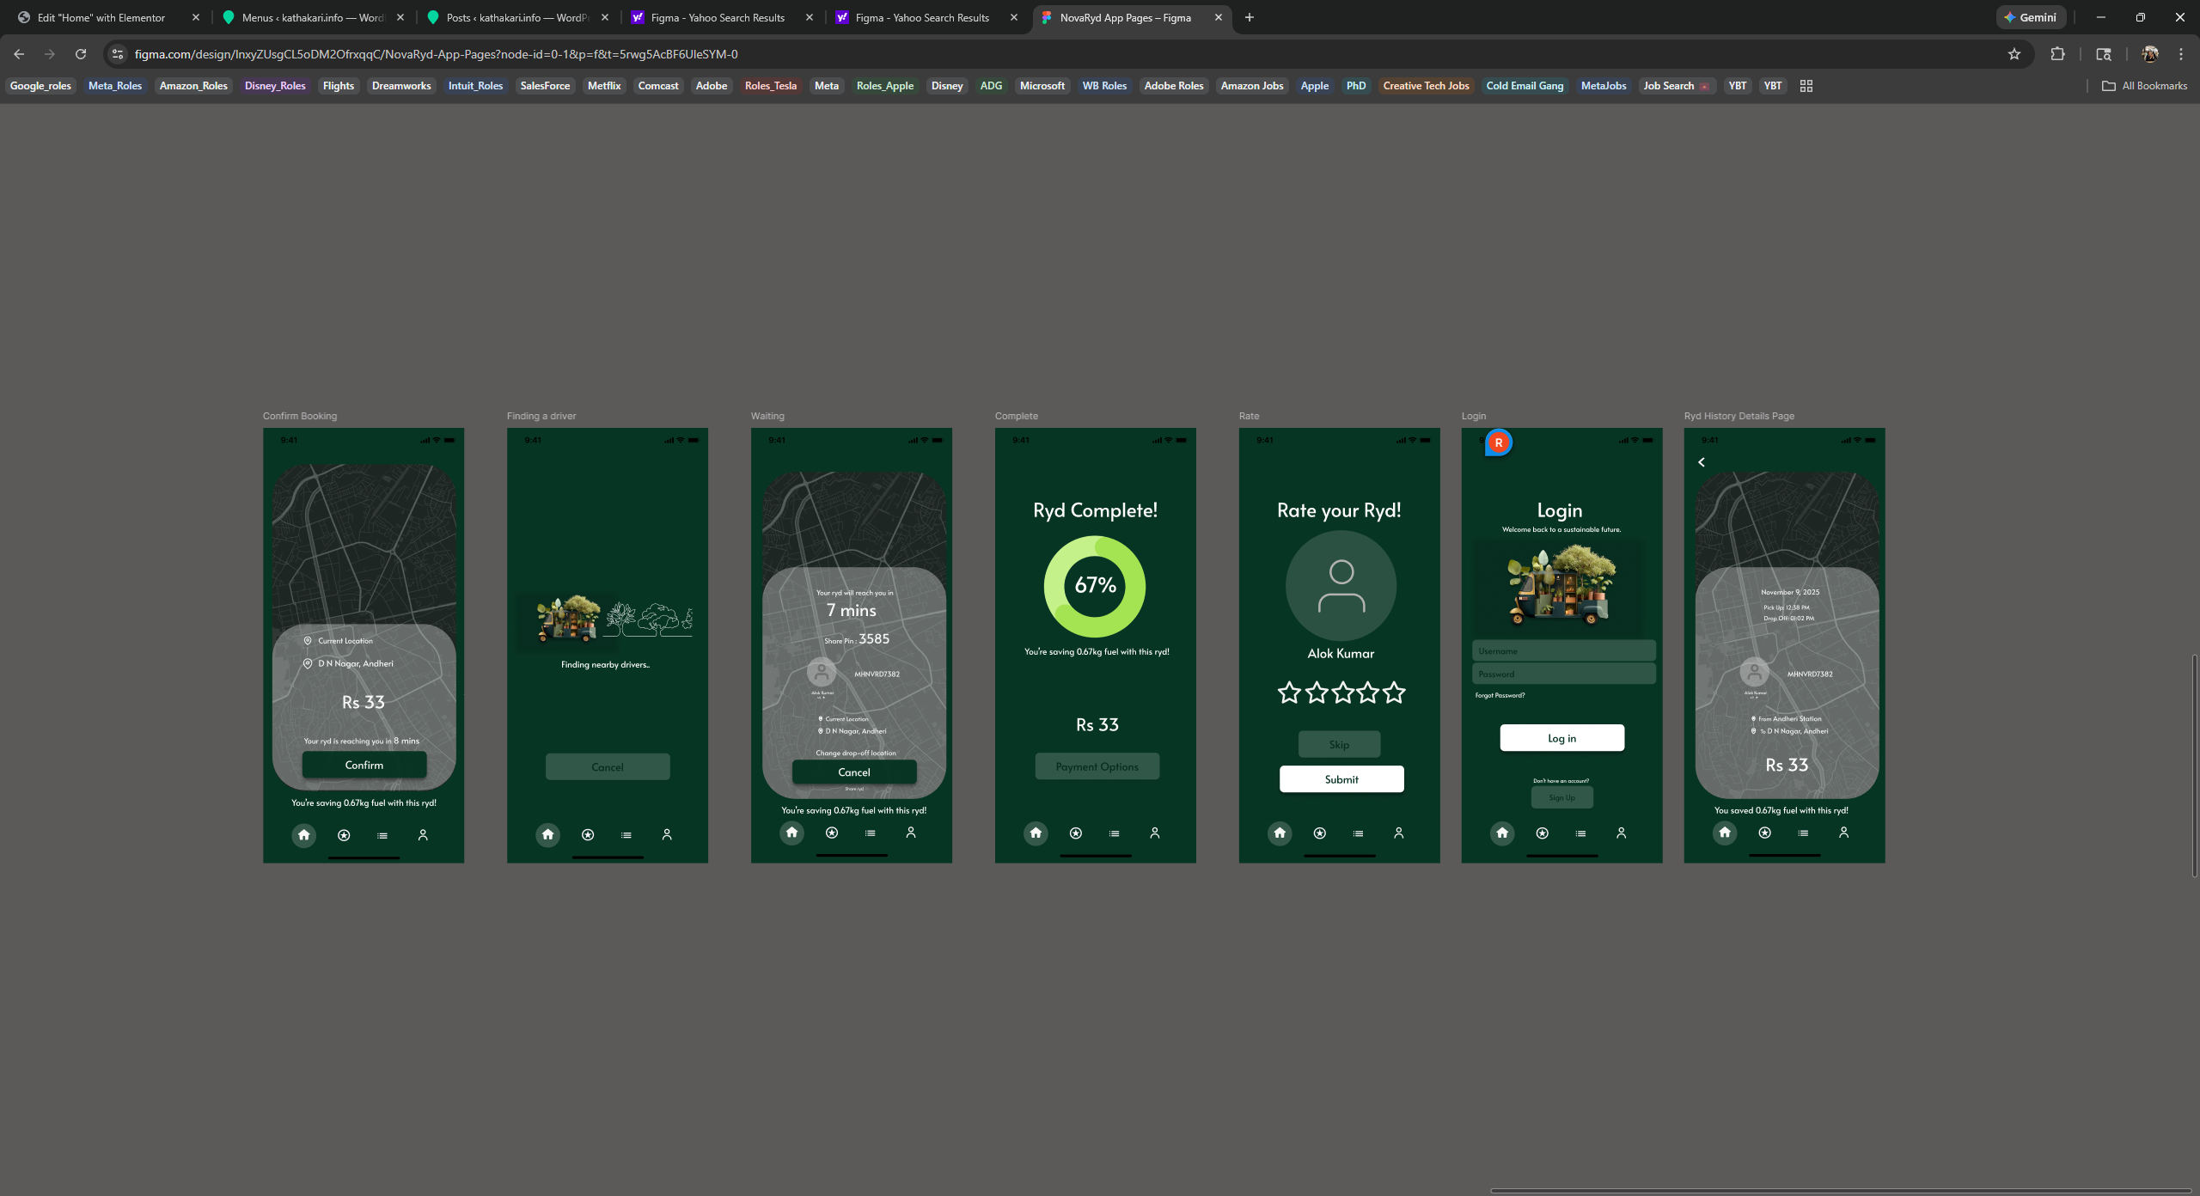The width and height of the screenshot is (2200, 1196).
Task: Click the white Submit button on Rate screen
Action: (x=1341, y=779)
